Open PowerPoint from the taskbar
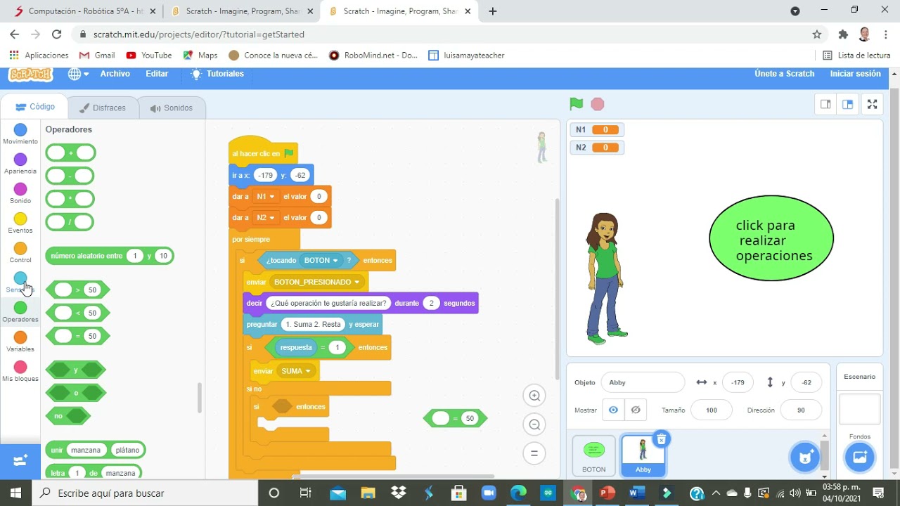 click(x=607, y=493)
